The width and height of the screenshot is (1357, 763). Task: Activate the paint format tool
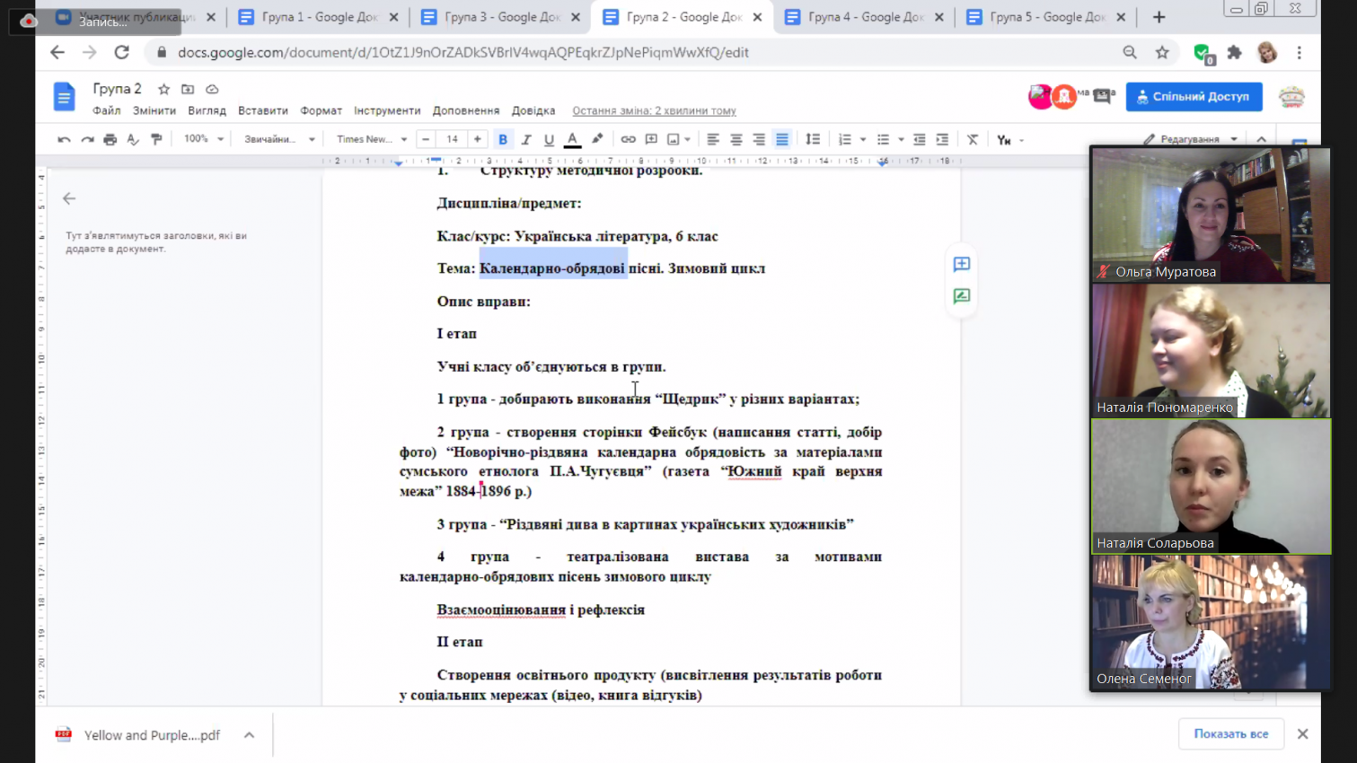(x=156, y=140)
